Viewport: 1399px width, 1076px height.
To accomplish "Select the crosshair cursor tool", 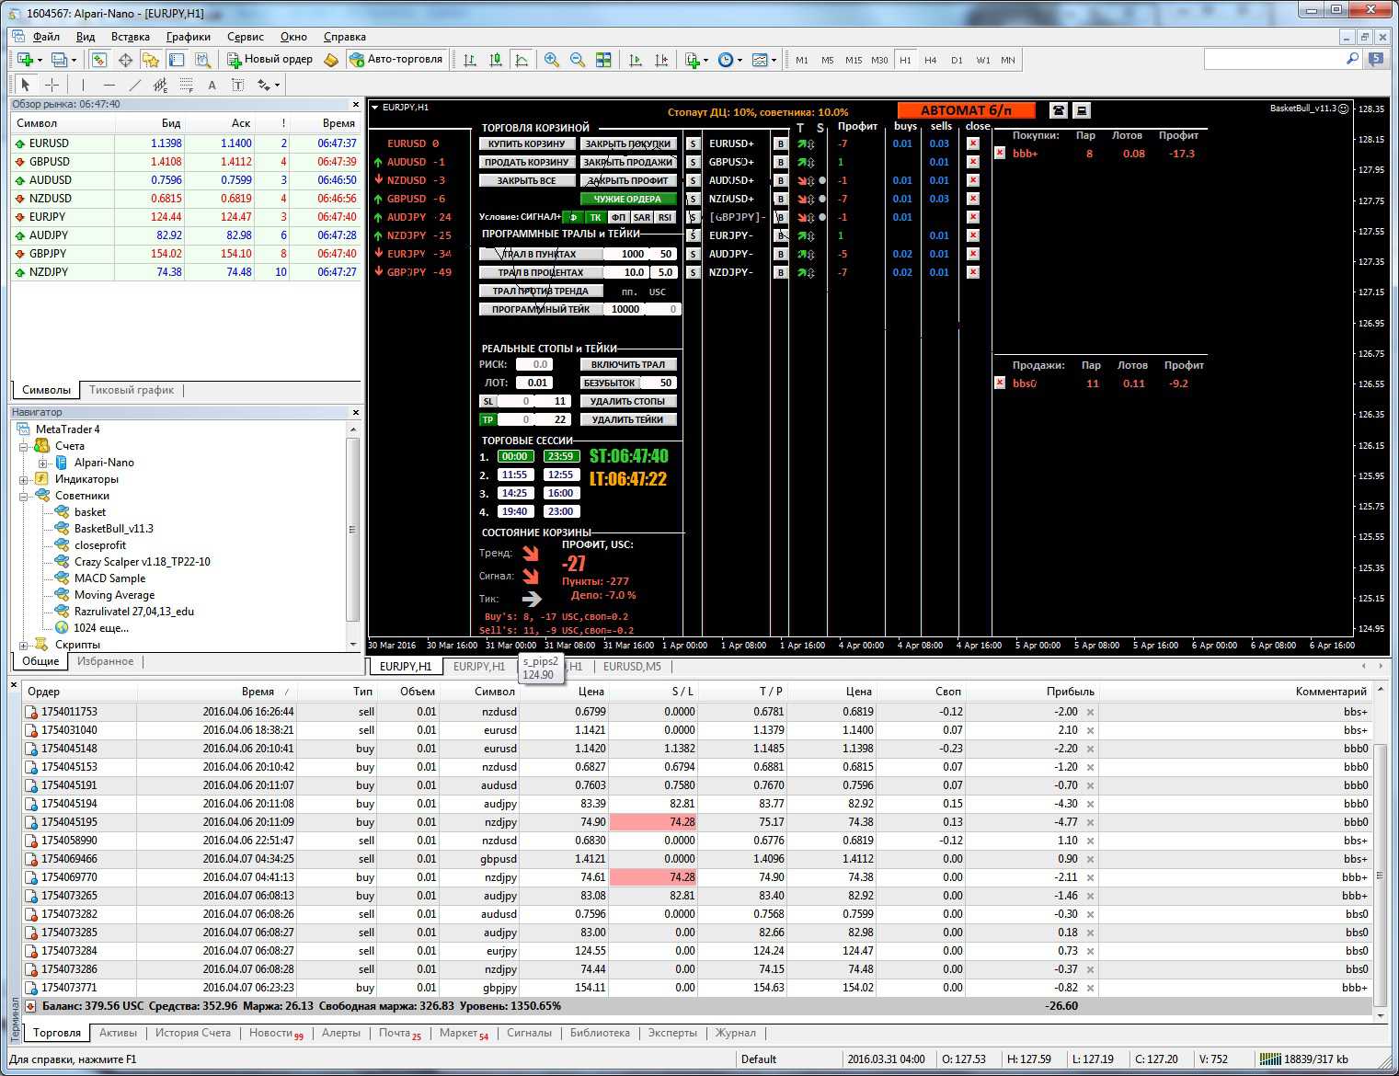I will point(52,85).
